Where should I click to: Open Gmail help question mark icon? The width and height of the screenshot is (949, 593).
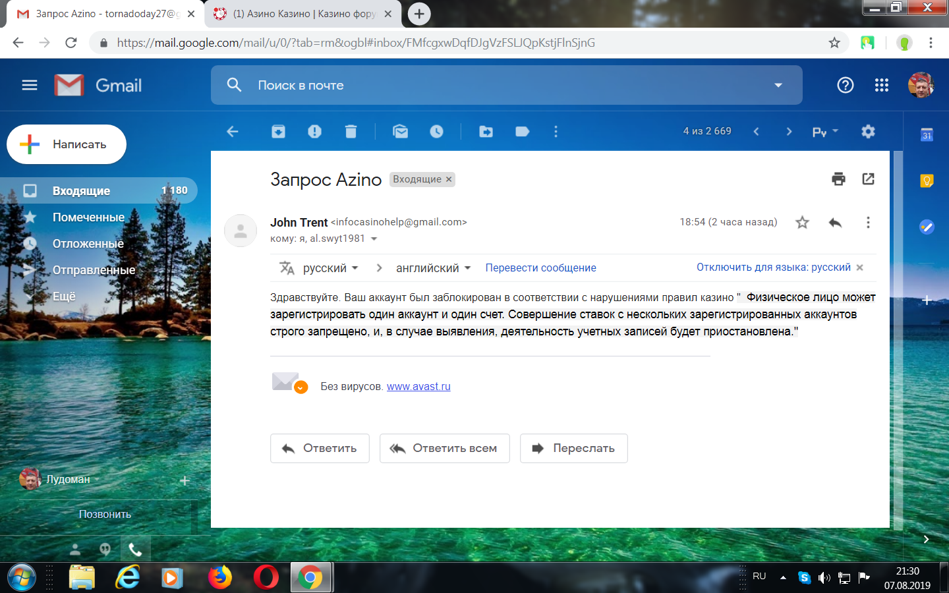click(845, 85)
